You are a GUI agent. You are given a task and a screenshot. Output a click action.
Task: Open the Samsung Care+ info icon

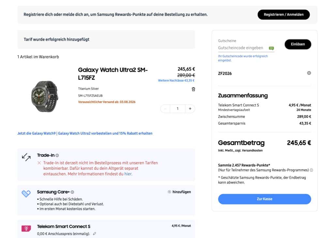tap(72, 192)
